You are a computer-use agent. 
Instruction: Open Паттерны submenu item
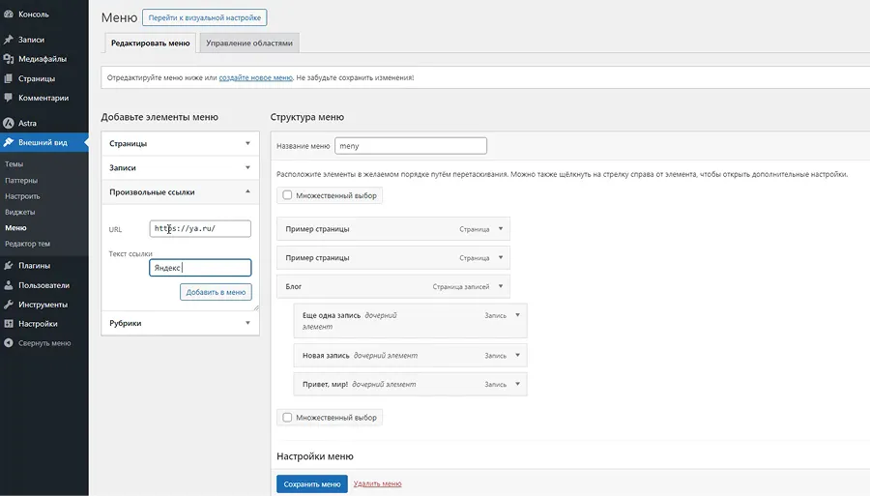pos(21,180)
